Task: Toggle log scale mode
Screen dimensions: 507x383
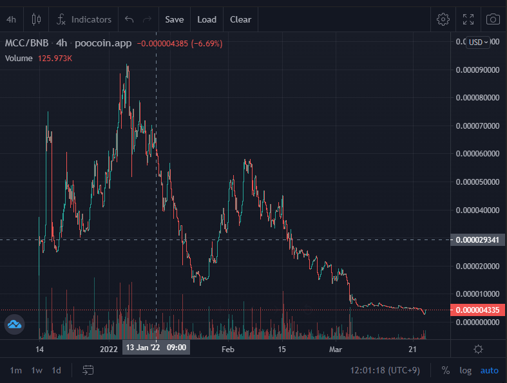Action: click(465, 370)
